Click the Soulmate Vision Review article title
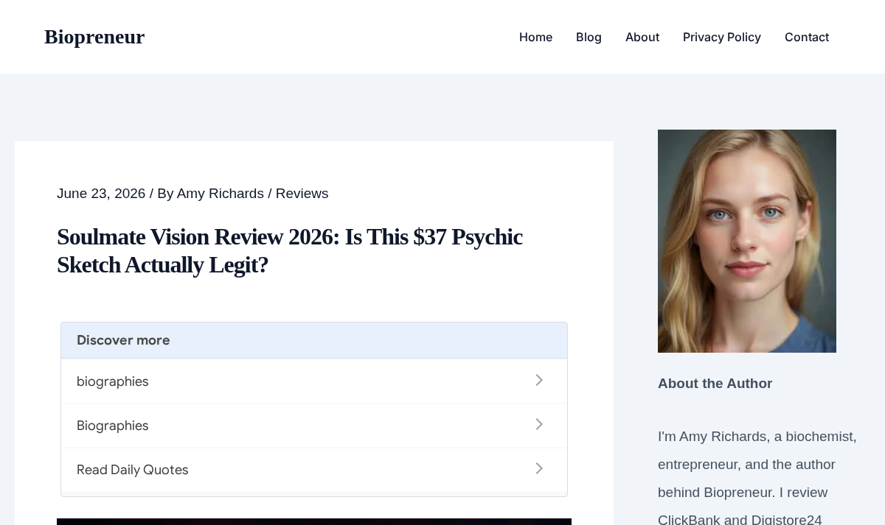Viewport: 885px width, 525px height. [x=290, y=250]
